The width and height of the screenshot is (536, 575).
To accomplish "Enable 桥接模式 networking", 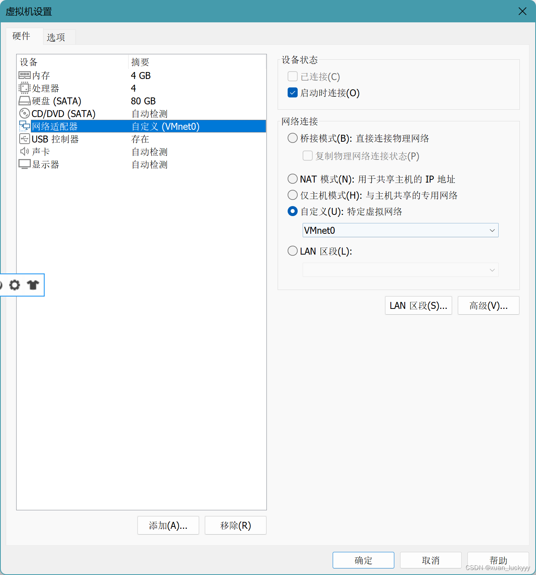I will pyautogui.click(x=292, y=138).
